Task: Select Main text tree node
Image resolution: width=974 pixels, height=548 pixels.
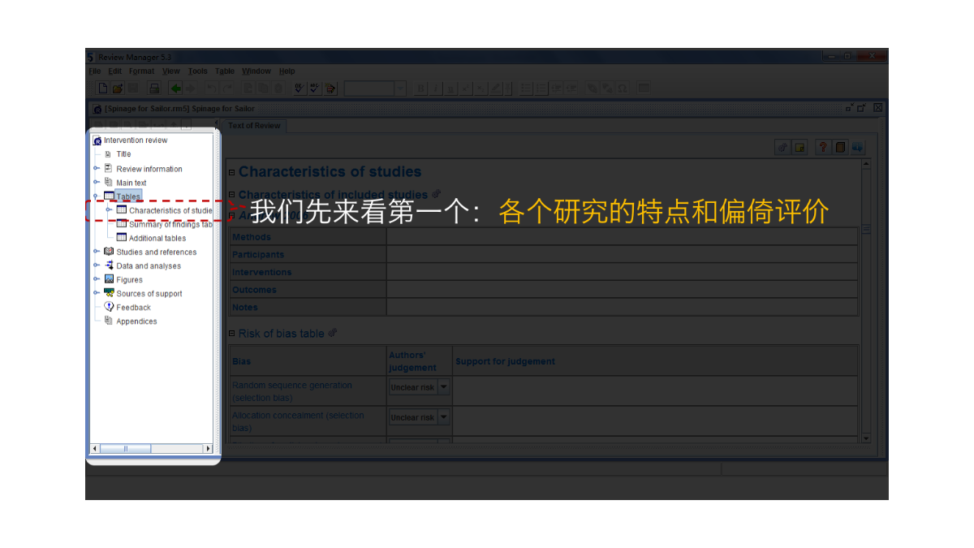Action: [131, 183]
